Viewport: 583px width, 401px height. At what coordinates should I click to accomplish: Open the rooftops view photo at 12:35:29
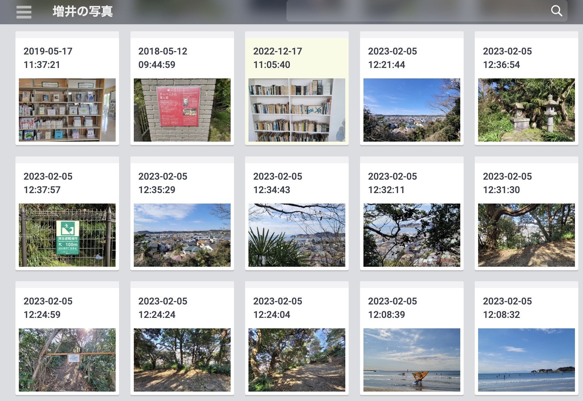coord(182,235)
